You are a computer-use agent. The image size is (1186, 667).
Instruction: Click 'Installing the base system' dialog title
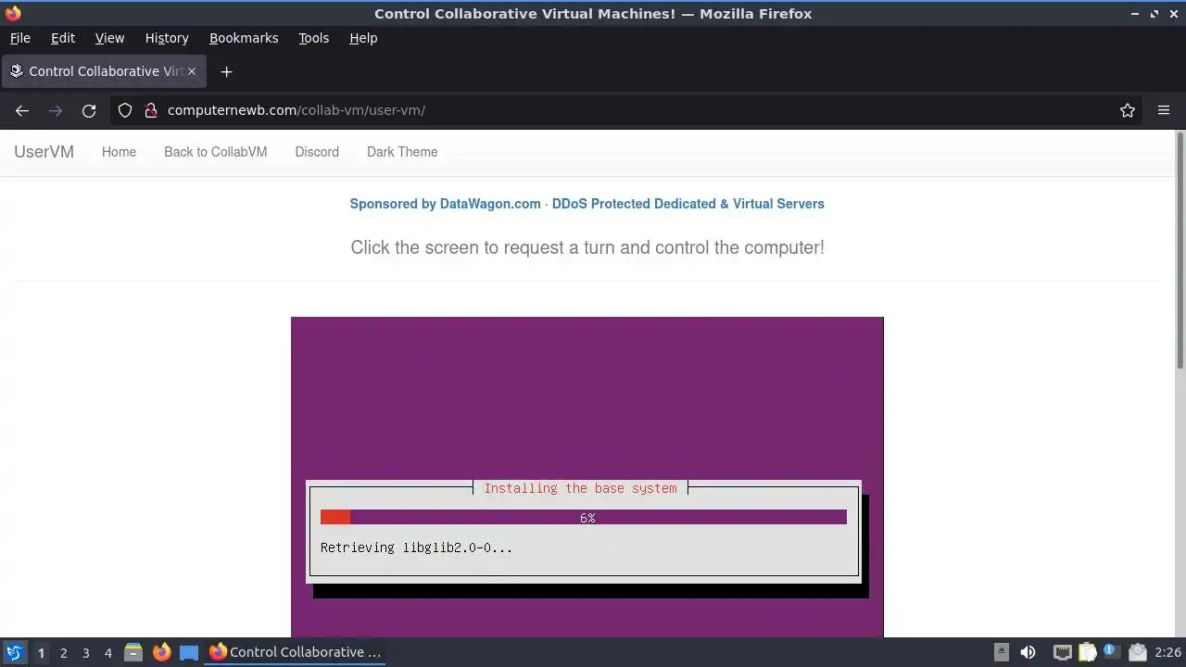[580, 488]
